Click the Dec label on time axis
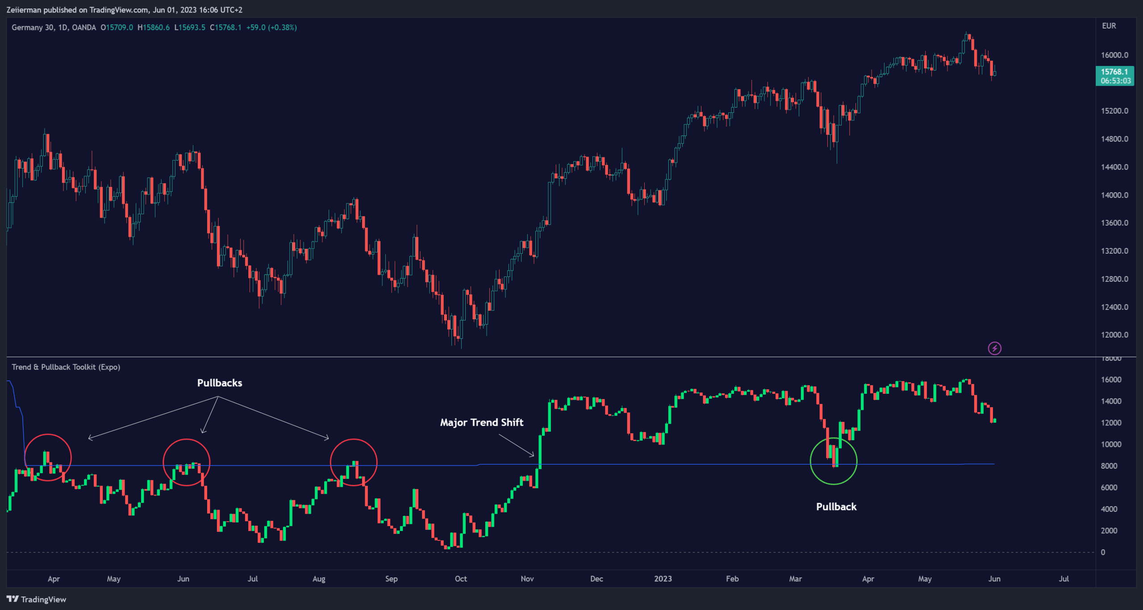 coord(597,579)
